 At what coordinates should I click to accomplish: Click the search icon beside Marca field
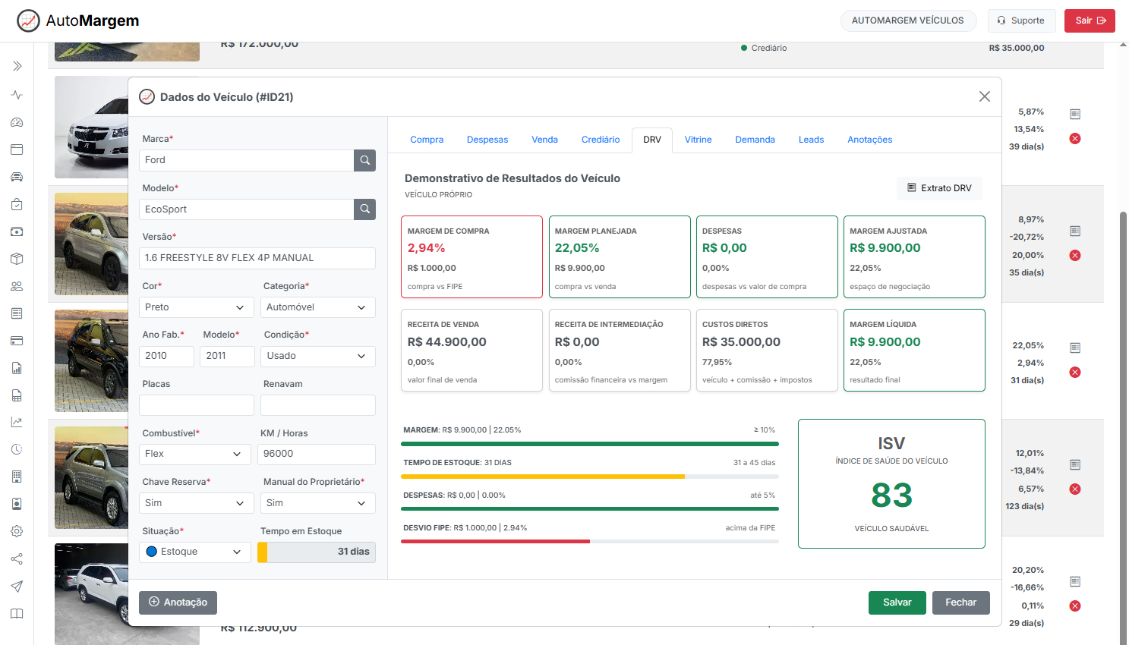tap(364, 160)
